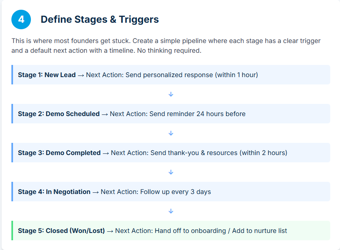Select the "Stage 2: Demo Scheduled" label

(x=59, y=114)
